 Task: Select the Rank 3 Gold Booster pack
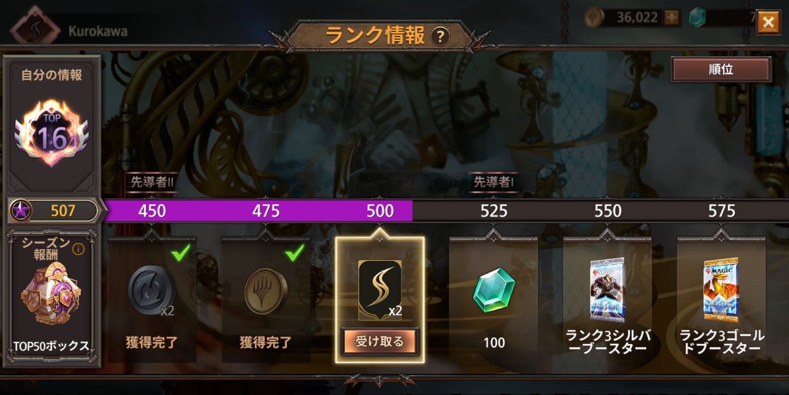point(721,289)
